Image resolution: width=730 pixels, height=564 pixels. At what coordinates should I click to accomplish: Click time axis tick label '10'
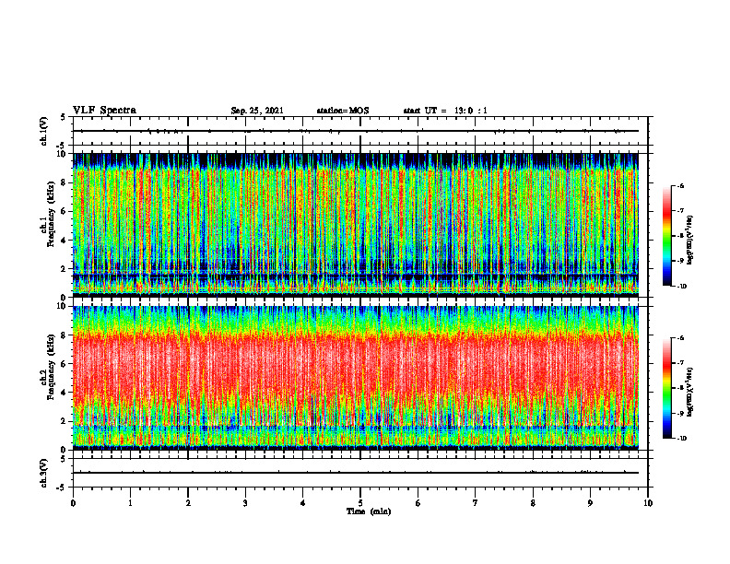(648, 503)
